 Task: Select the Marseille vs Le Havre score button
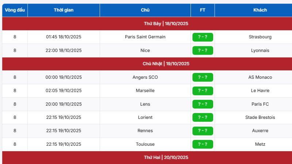(203, 90)
